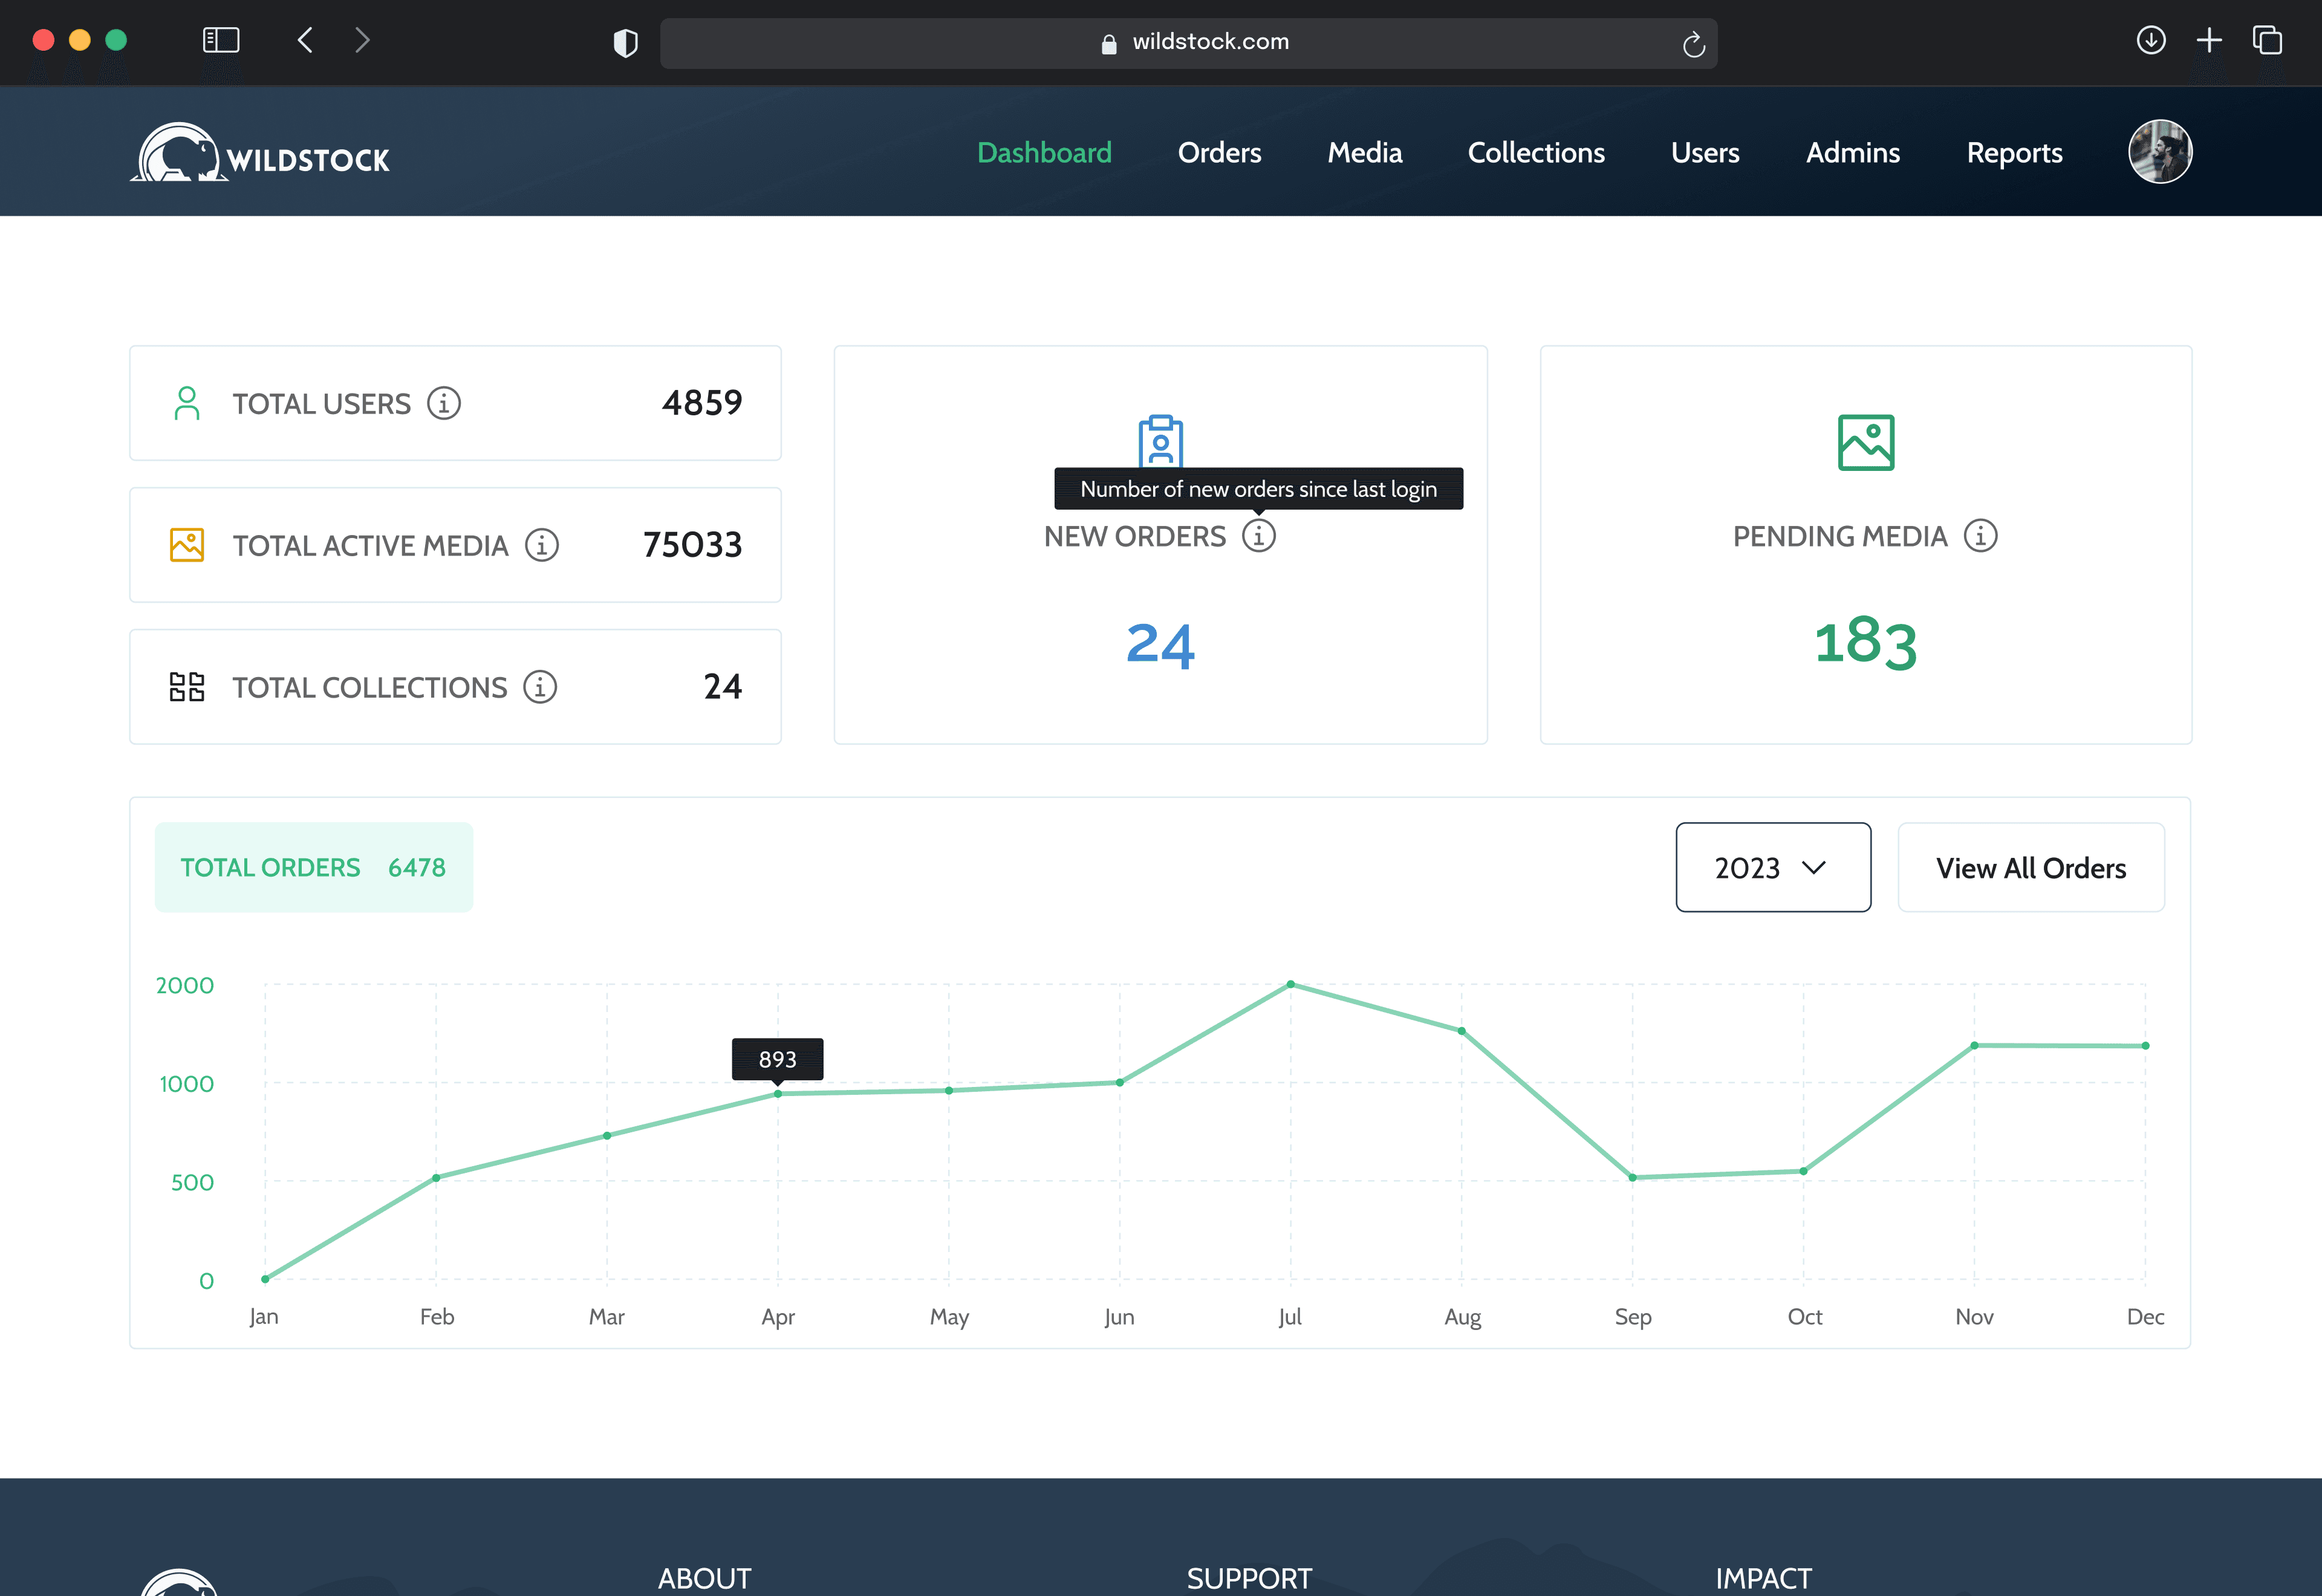Click the wildstock.com address bar

(1210, 42)
